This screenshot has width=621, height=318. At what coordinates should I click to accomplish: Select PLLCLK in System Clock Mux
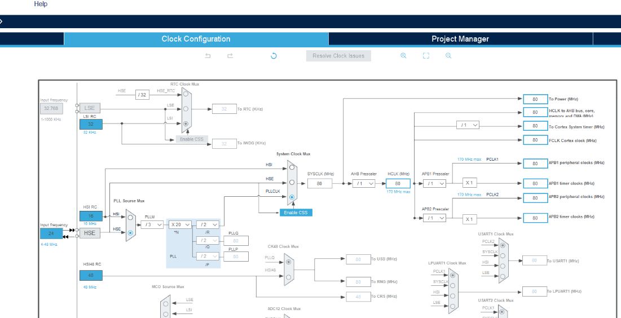click(292, 197)
